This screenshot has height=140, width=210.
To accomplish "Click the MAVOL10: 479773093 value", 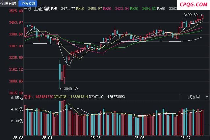I will tap(107, 97).
